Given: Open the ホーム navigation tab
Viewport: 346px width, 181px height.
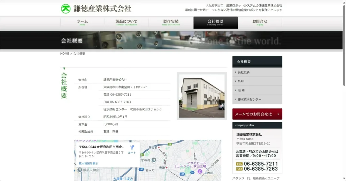Looking at the screenshot, I should click(x=82, y=23).
